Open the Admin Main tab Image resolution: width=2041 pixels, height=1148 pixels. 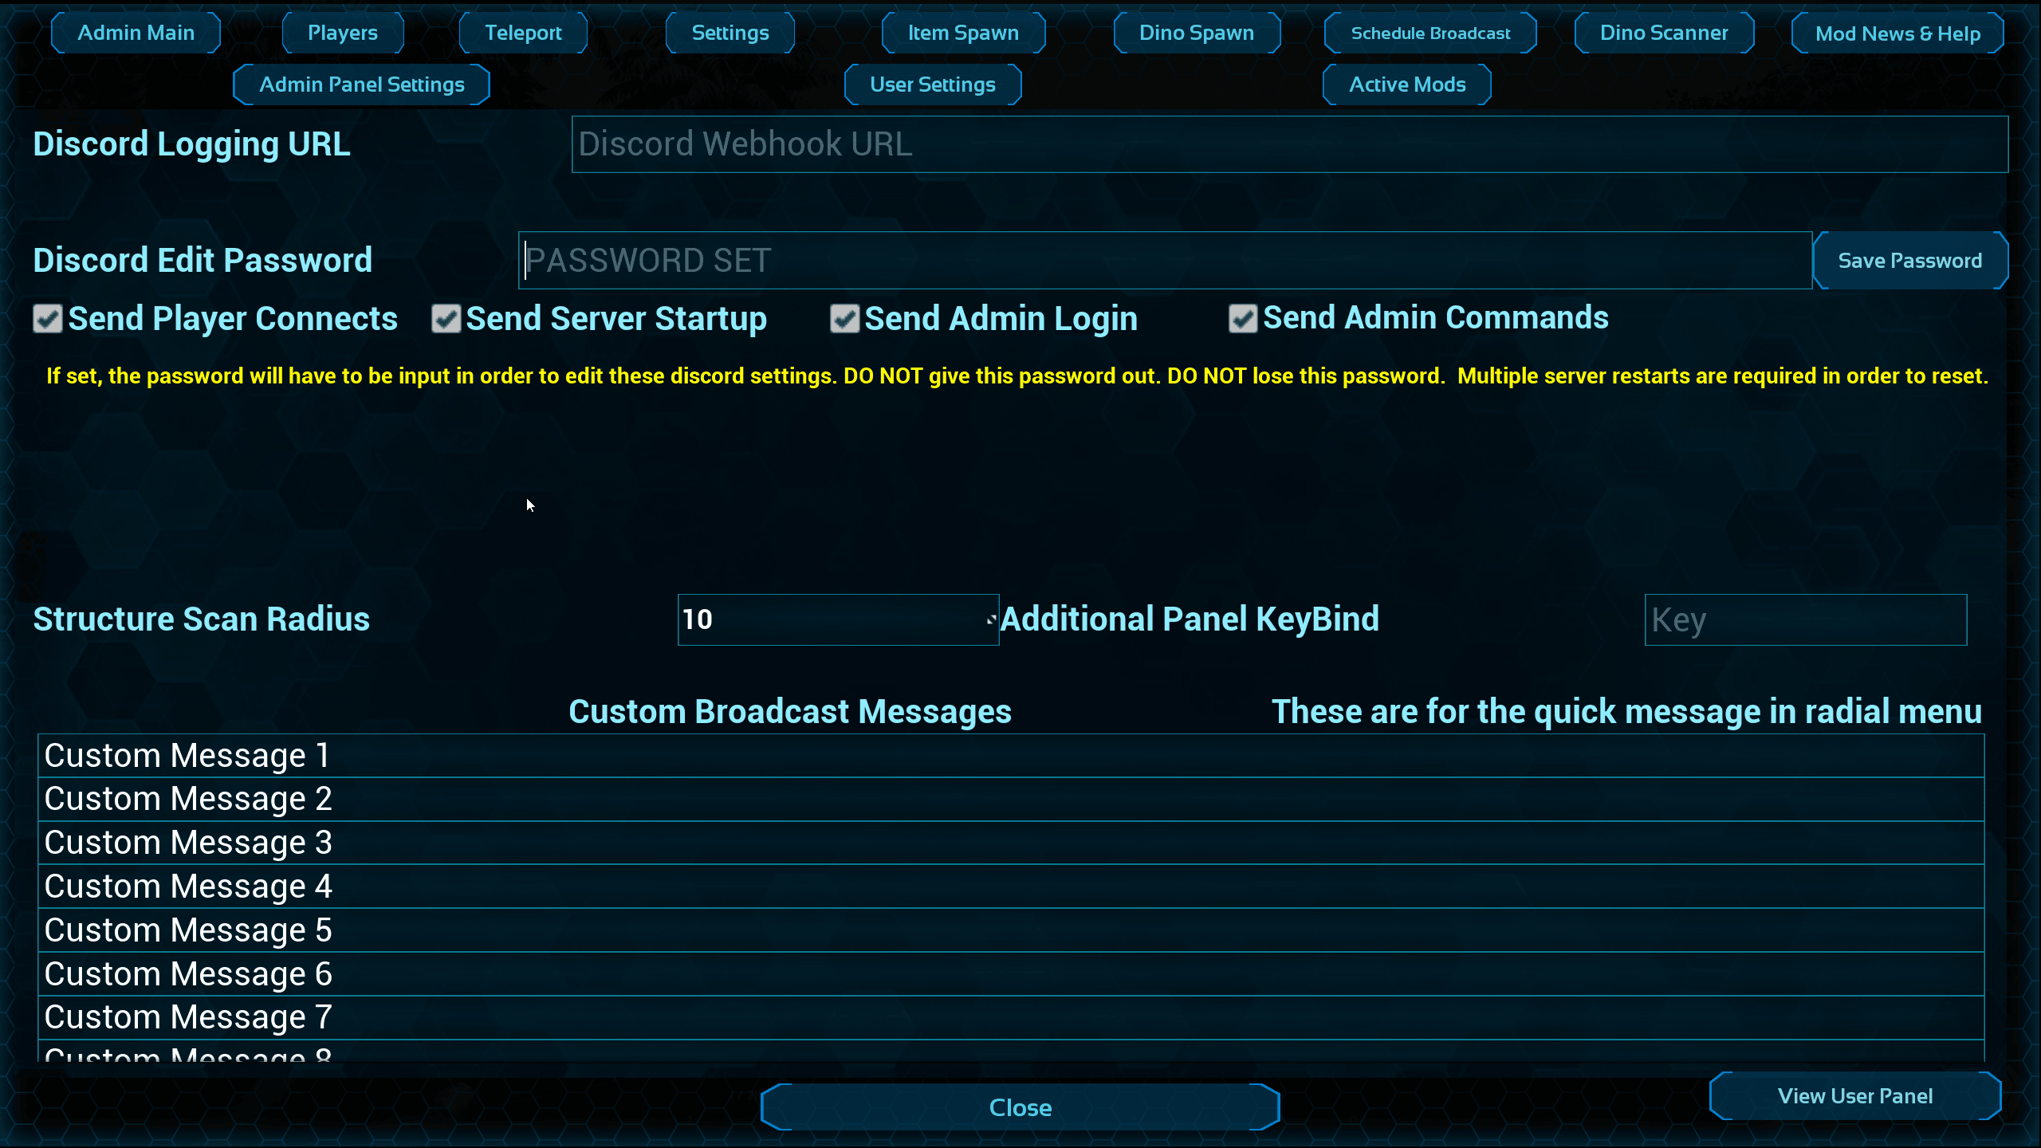click(136, 33)
